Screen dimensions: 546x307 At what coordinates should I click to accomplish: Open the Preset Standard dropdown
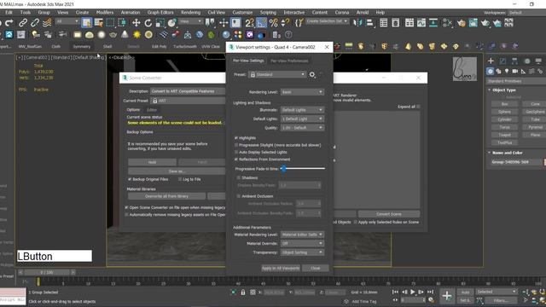tap(277, 74)
